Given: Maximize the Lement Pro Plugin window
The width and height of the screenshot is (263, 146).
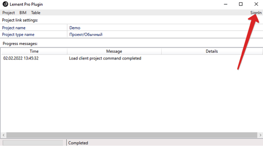Looking at the screenshot, I should [241, 4].
